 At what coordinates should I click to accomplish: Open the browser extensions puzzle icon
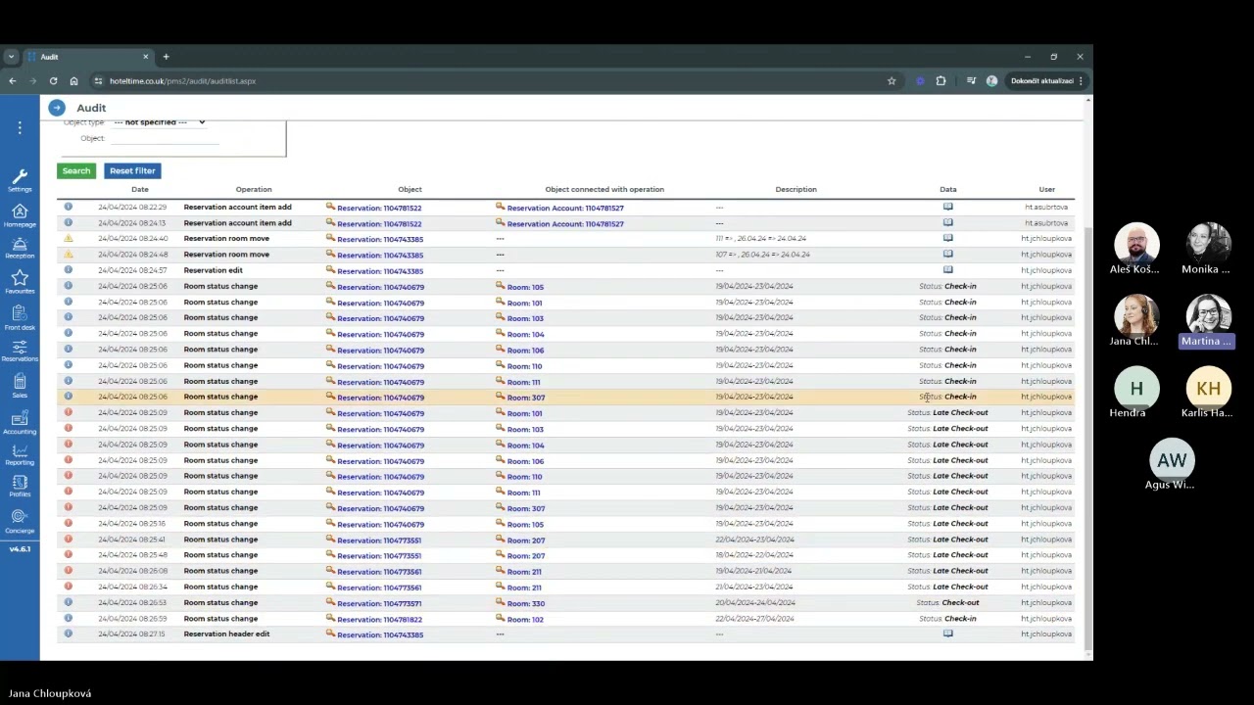(940, 81)
